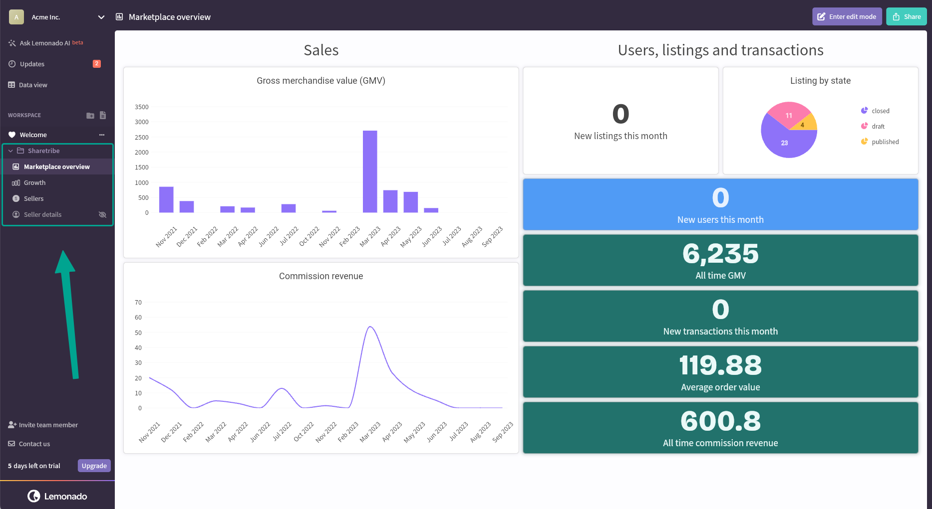Click the Jul 2022 GMV bar
The height and width of the screenshot is (509, 932).
(x=289, y=208)
